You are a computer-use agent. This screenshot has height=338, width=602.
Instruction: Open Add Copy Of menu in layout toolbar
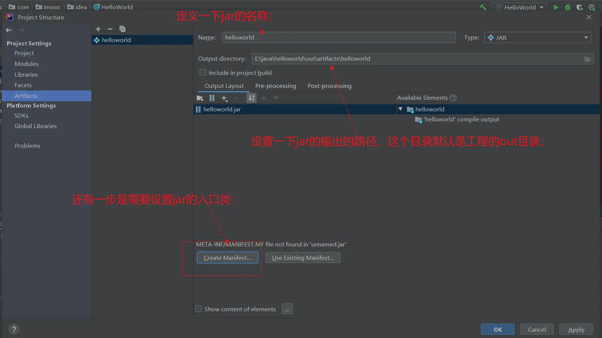224,98
